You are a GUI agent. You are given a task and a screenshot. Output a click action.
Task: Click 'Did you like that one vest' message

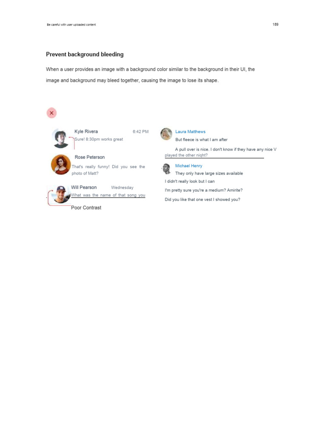[202, 199]
